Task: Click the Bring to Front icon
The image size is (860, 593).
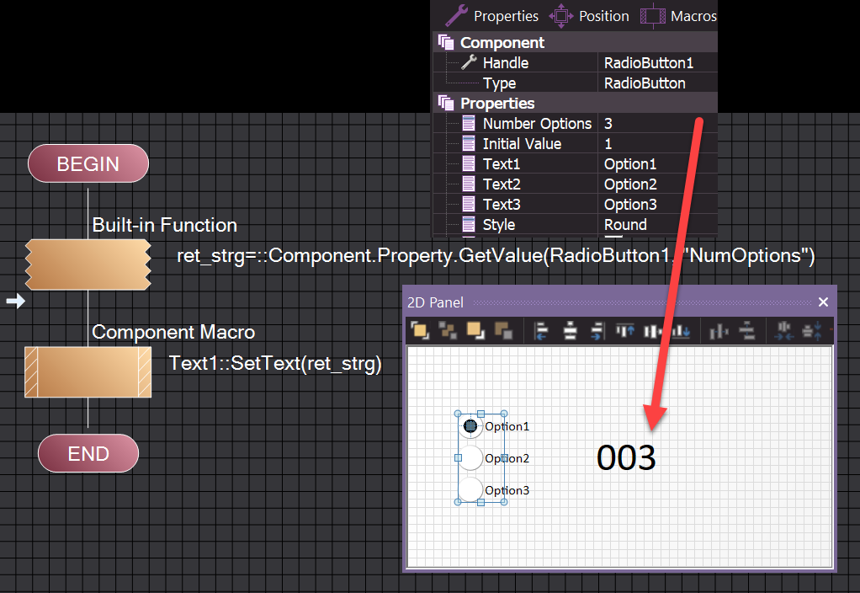Action: coord(418,330)
